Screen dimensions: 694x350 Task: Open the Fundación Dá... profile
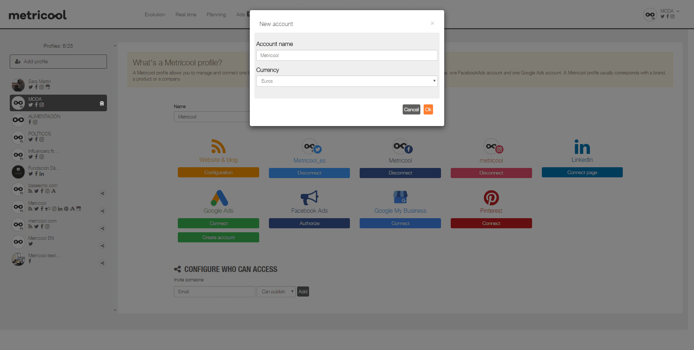pos(44,168)
